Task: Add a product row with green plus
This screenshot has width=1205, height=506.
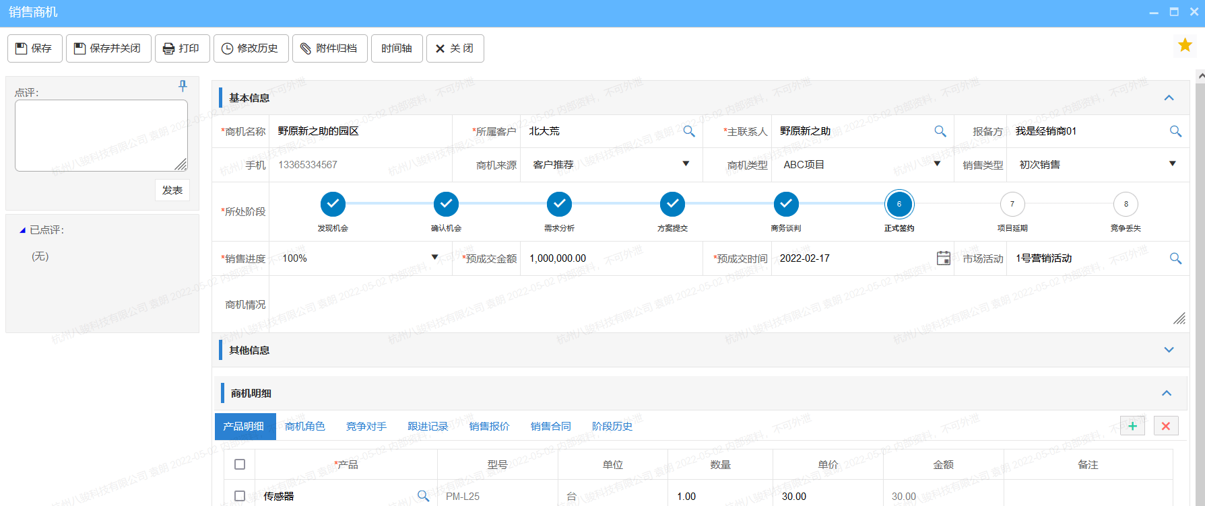Action: click(x=1132, y=426)
